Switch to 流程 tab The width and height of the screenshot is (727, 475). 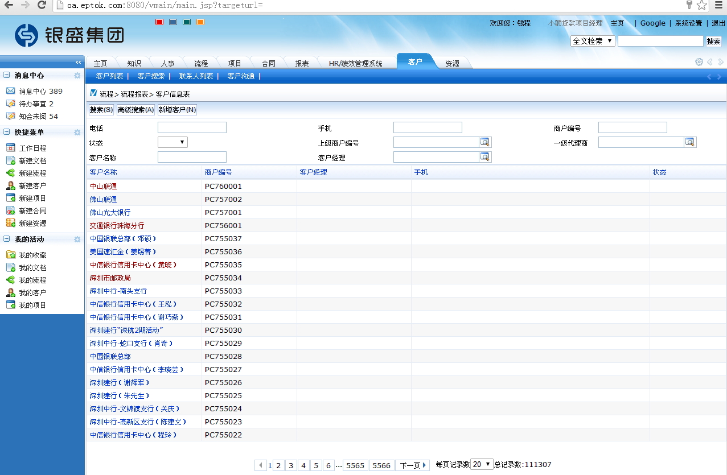(x=201, y=63)
